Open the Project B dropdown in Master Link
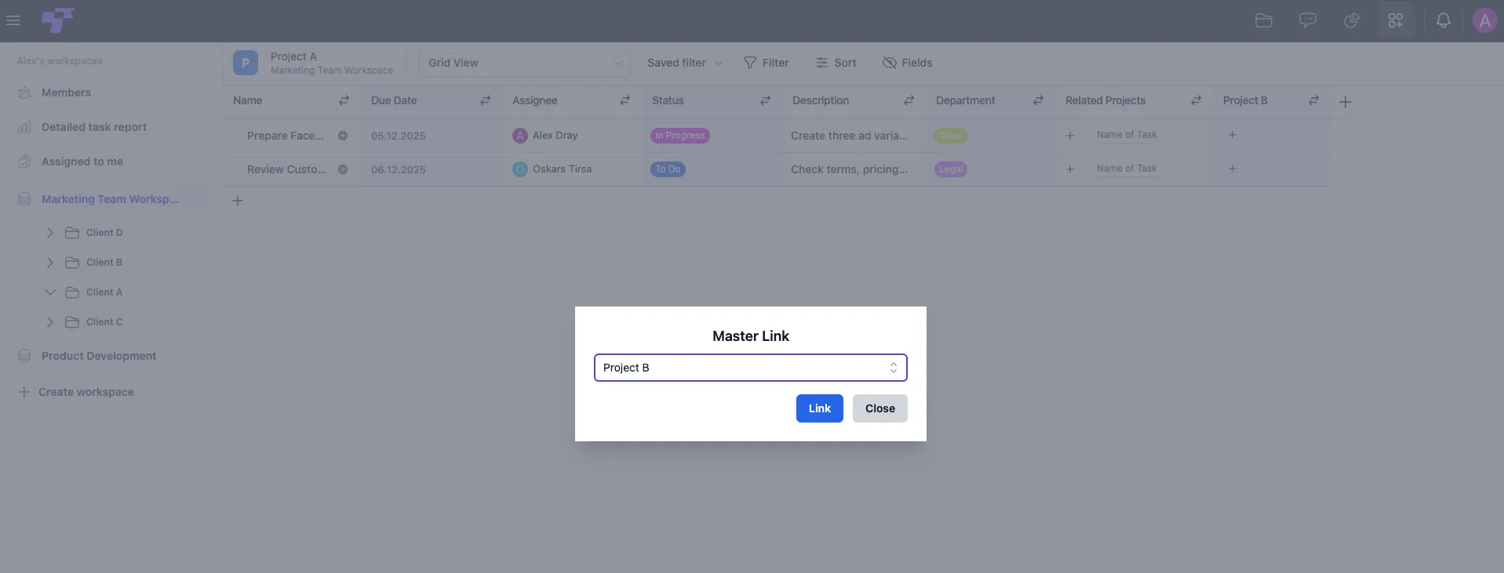This screenshot has height=573, width=1504. [x=751, y=368]
